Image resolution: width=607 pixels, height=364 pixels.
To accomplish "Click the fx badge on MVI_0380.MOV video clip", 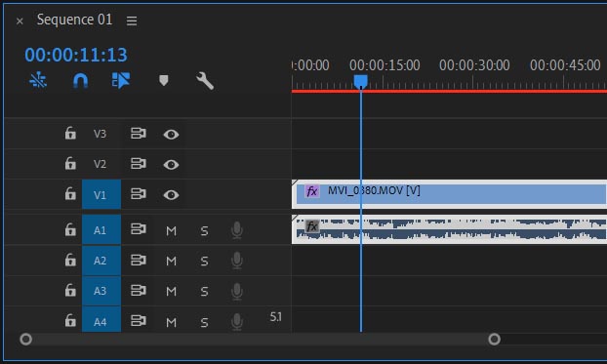I will pyautogui.click(x=312, y=191).
